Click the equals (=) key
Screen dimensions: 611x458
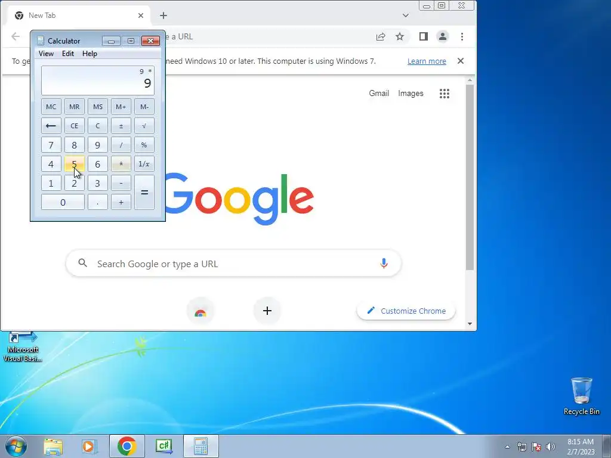[144, 193]
